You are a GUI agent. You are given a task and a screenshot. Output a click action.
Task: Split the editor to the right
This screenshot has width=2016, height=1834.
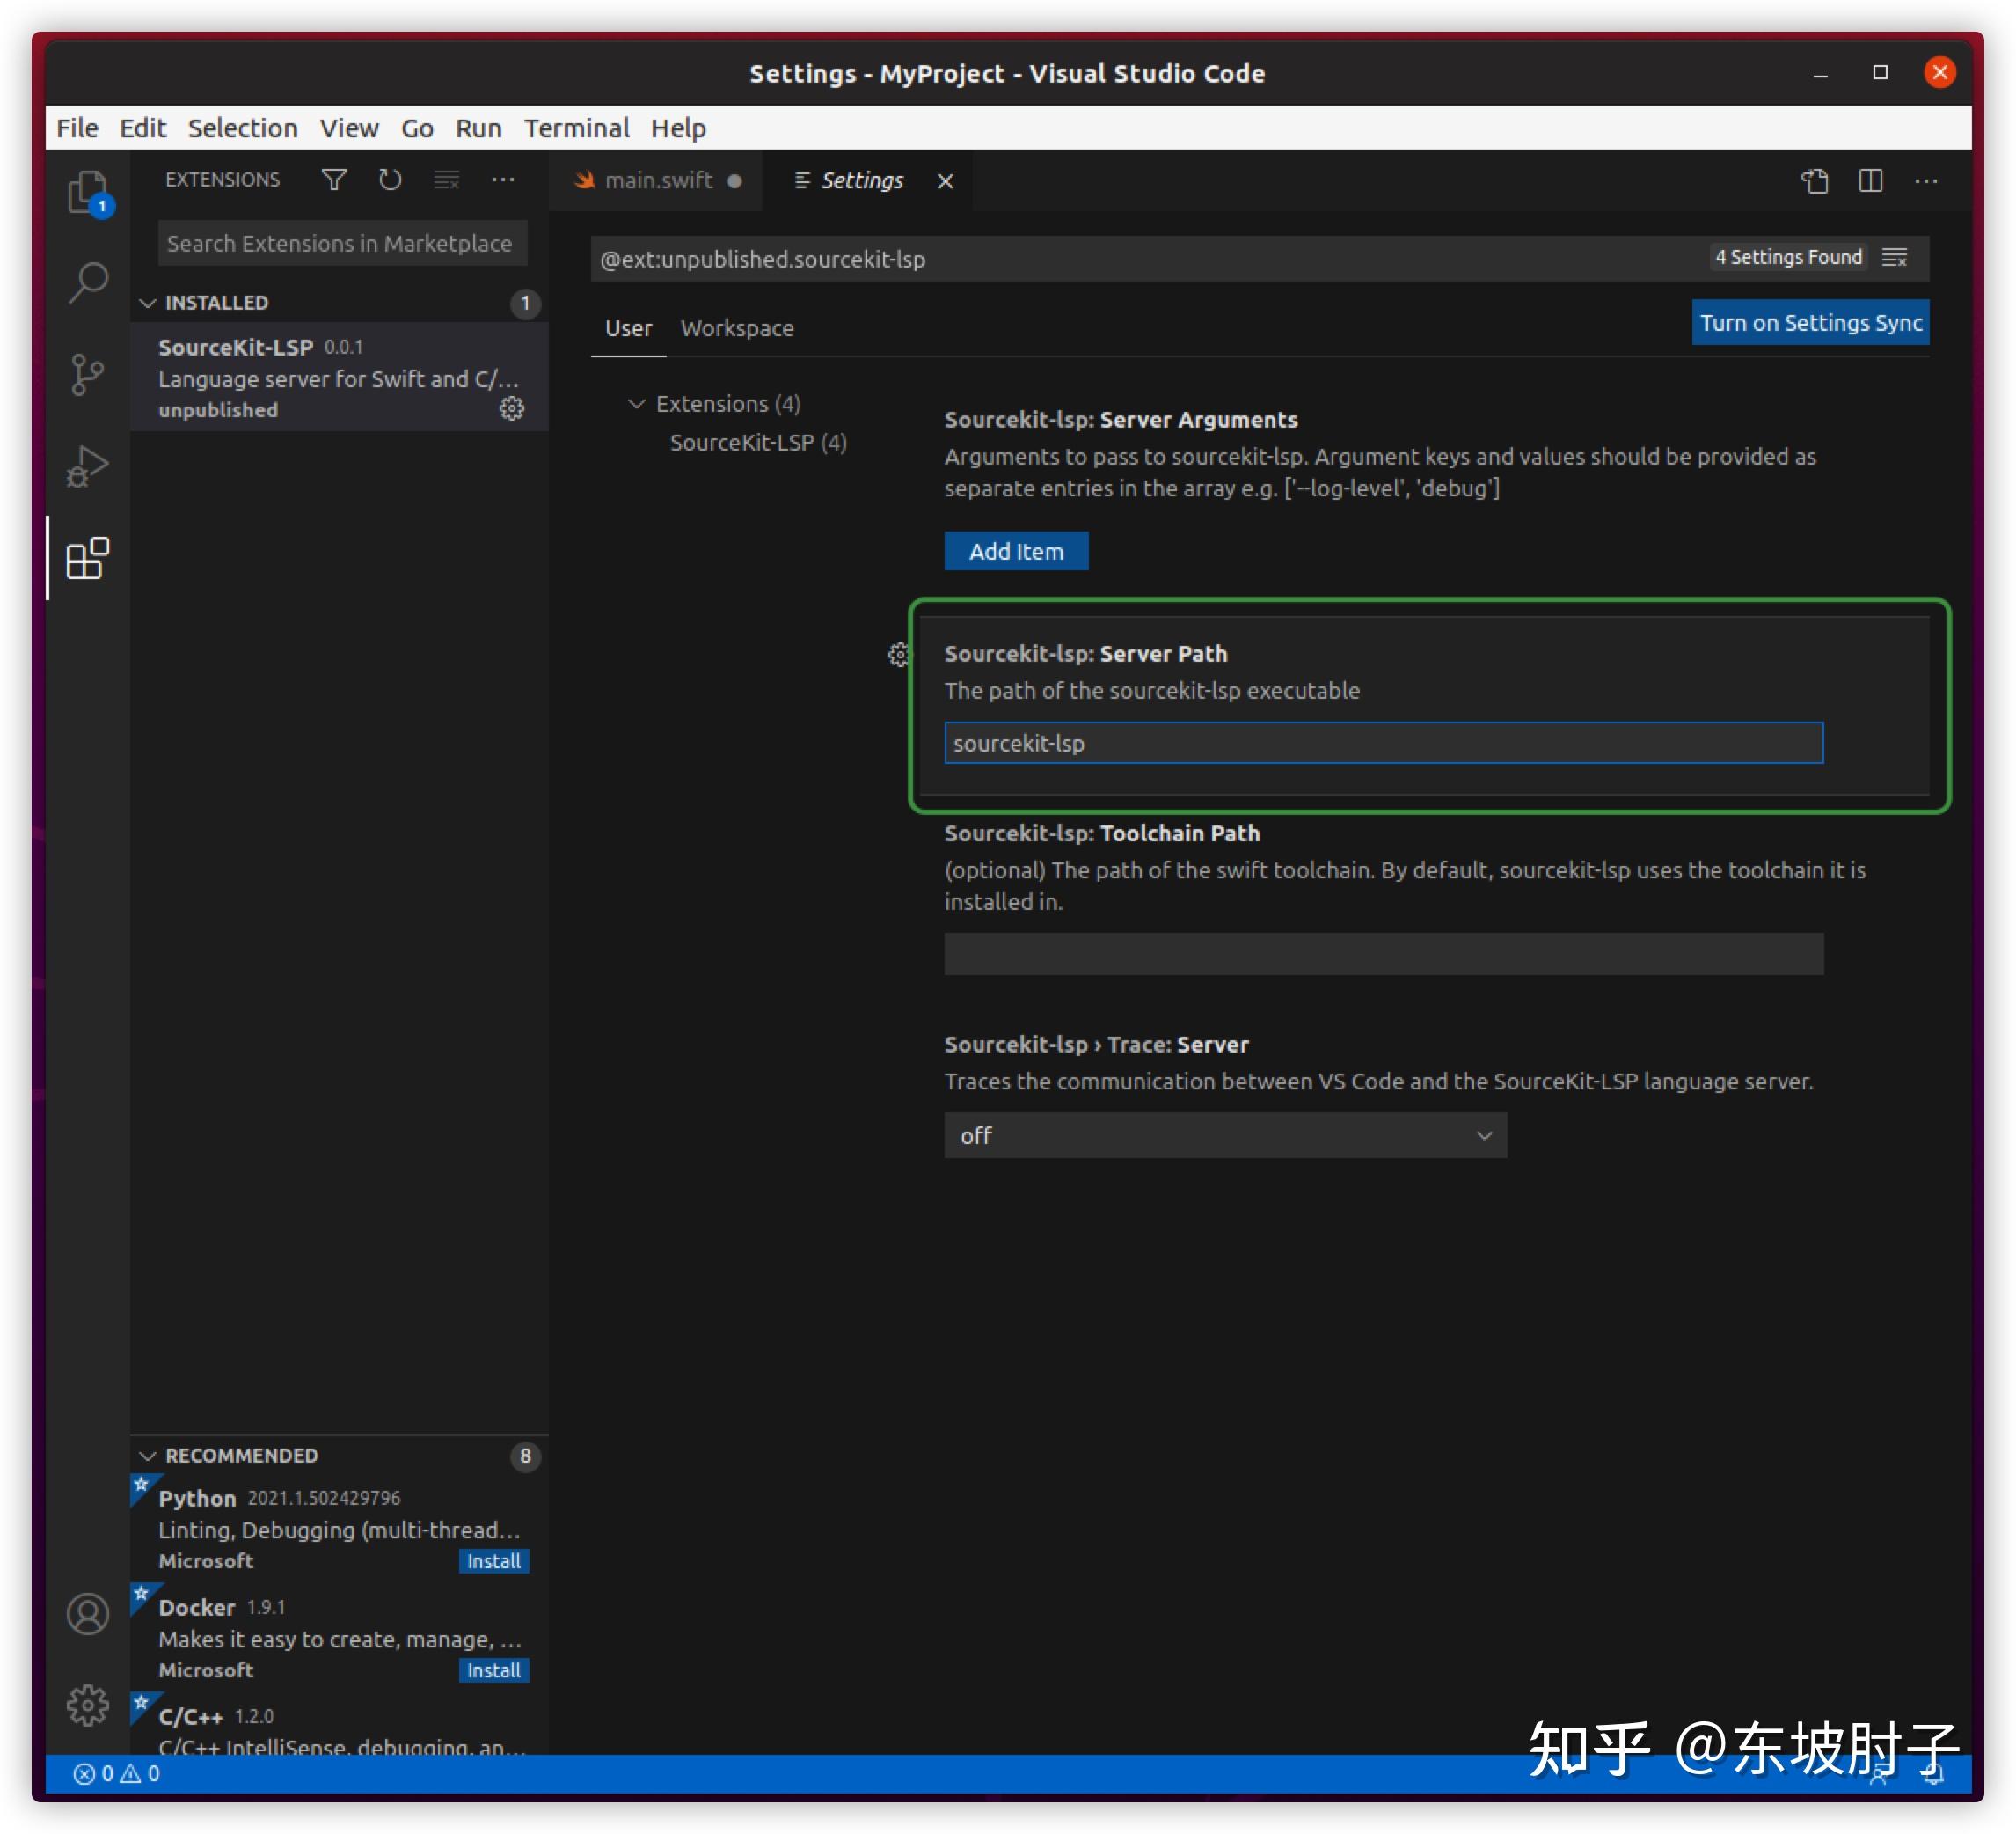coord(1870,181)
